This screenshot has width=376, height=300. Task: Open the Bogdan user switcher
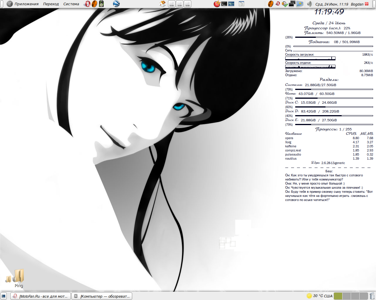click(x=357, y=4)
